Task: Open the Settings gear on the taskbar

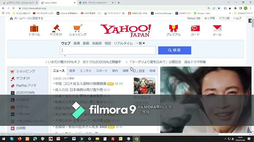Action: (x=89, y=139)
